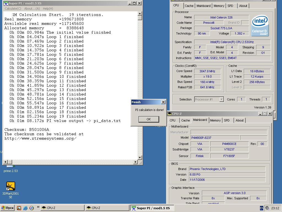Close the Finish dialog with X

click(163, 102)
